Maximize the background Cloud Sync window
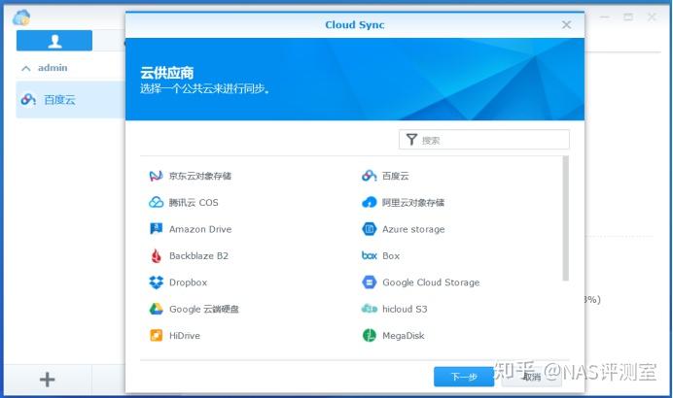Screen dimensions: 673x398 pos(628,17)
